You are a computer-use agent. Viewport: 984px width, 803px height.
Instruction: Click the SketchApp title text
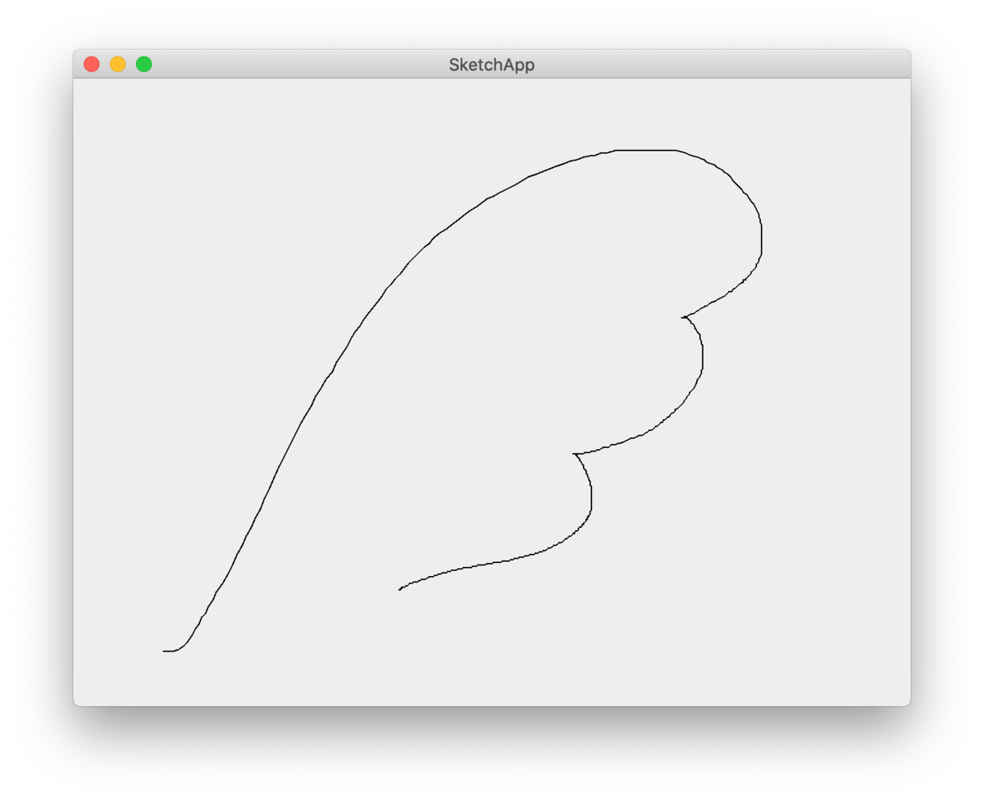click(x=491, y=65)
